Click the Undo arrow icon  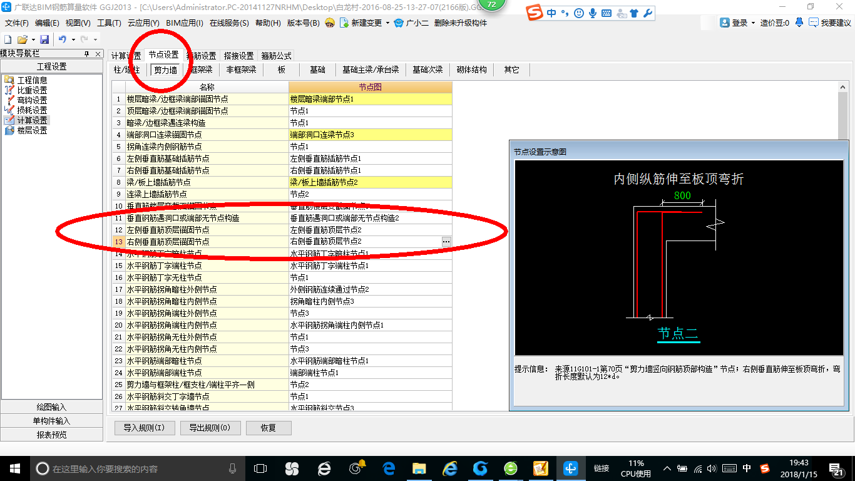[x=62, y=39]
